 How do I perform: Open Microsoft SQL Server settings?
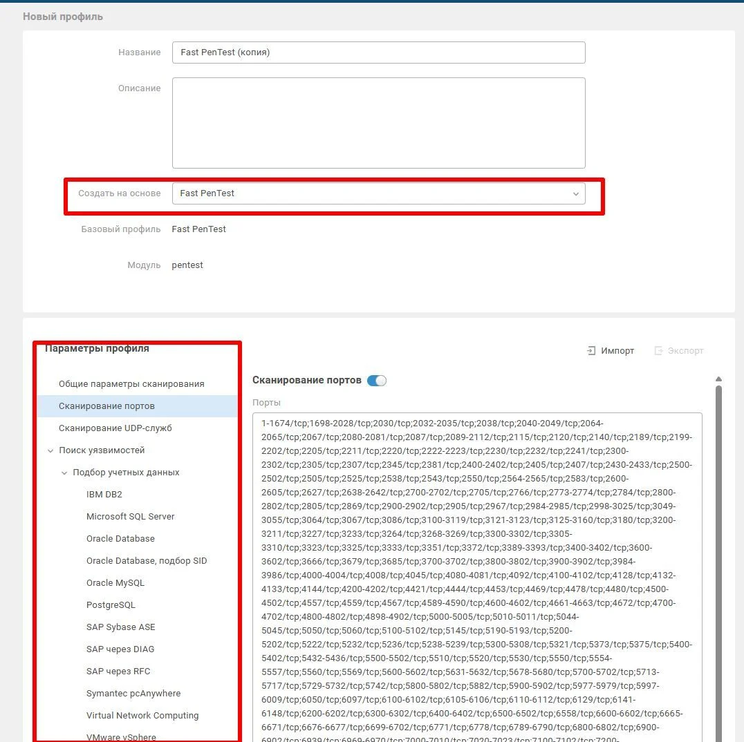coord(131,517)
